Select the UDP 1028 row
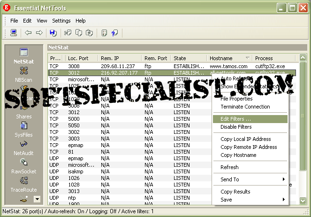The image size is (311, 217). pyautogui.click(x=130, y=185)
